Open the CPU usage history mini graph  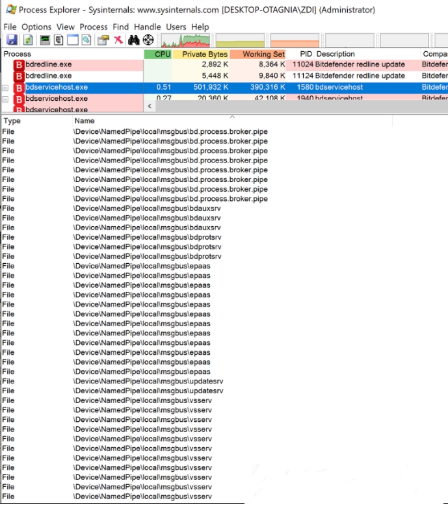tap(185, 40)
